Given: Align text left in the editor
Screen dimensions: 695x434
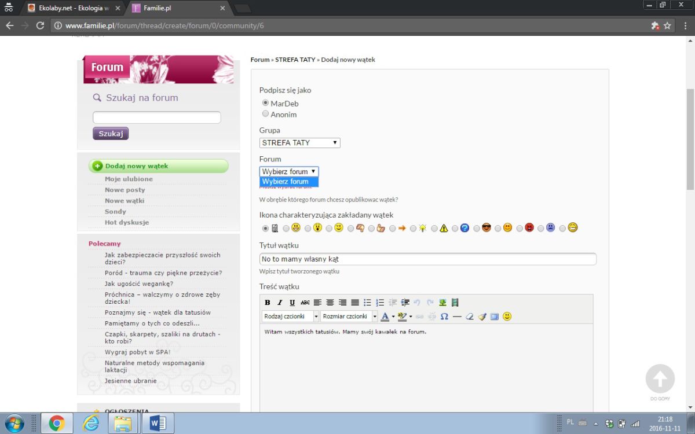Looking at the screenshot, I should point(317,303).
